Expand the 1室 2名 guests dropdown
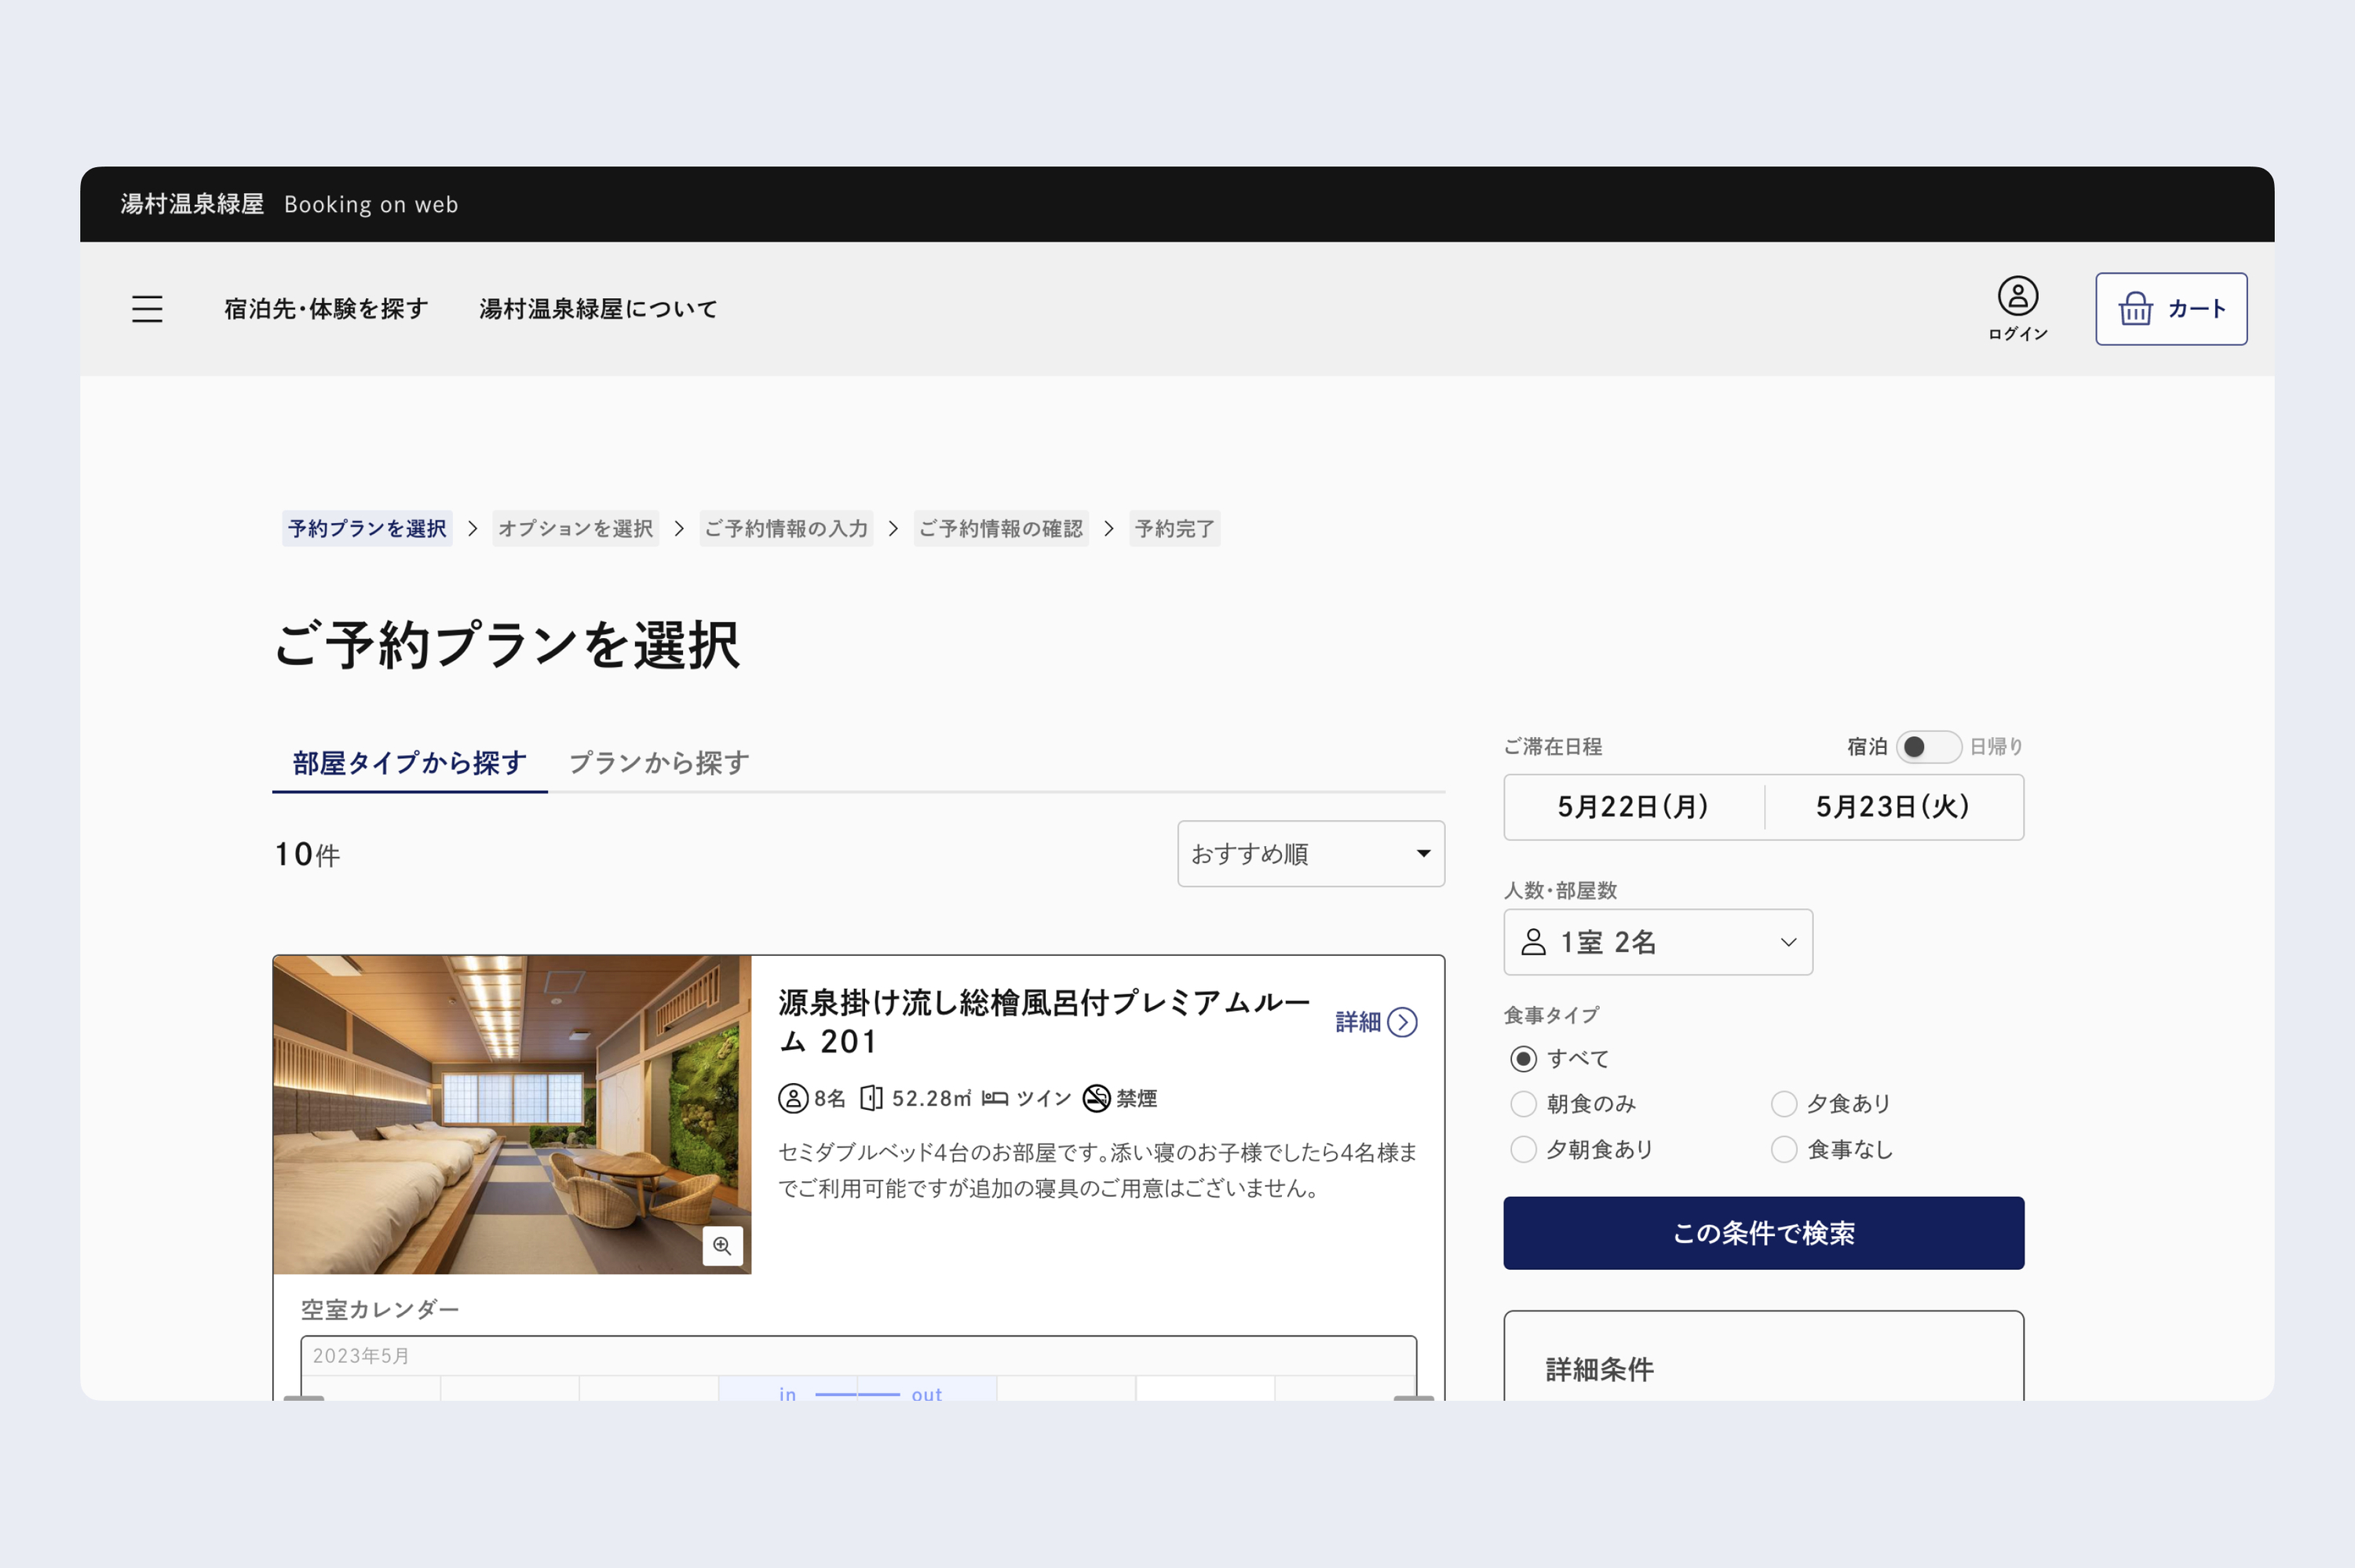This screenshot has height=1568, width=2355. [x=1657, y=942]
